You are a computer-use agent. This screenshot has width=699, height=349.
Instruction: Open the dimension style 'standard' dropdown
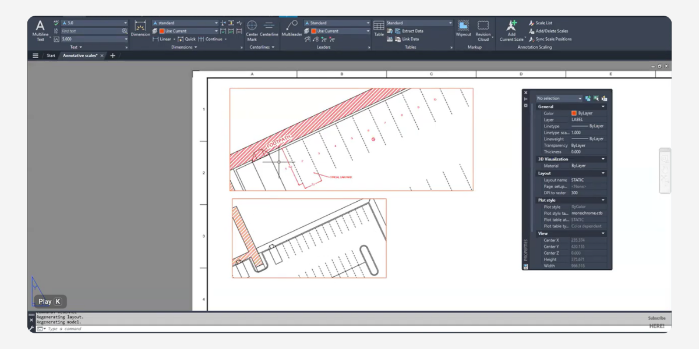pyautogui.click(x=216, y=23)
